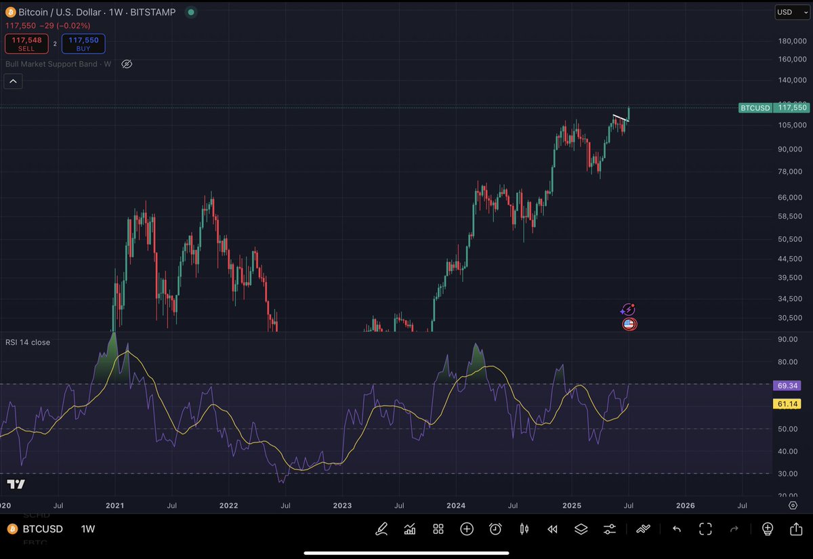Open object tree layers icon
Screen dimensions: 813x559
click(x=581, y=529)
